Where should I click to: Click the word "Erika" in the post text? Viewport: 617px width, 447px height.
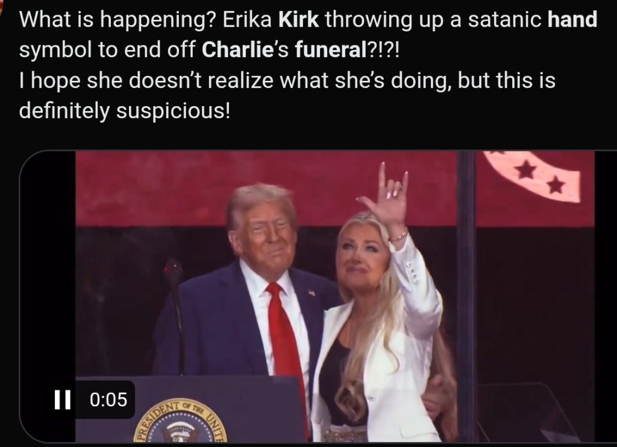248,20
